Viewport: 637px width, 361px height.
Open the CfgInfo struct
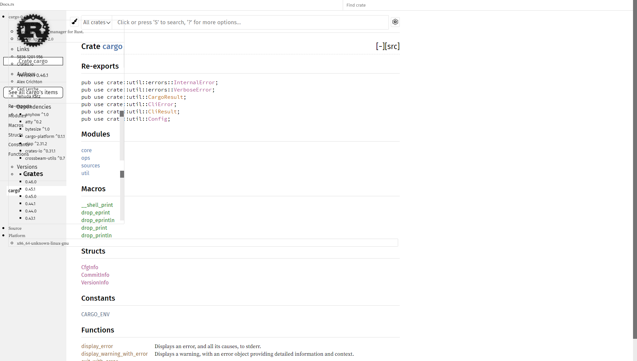[90, 267]
